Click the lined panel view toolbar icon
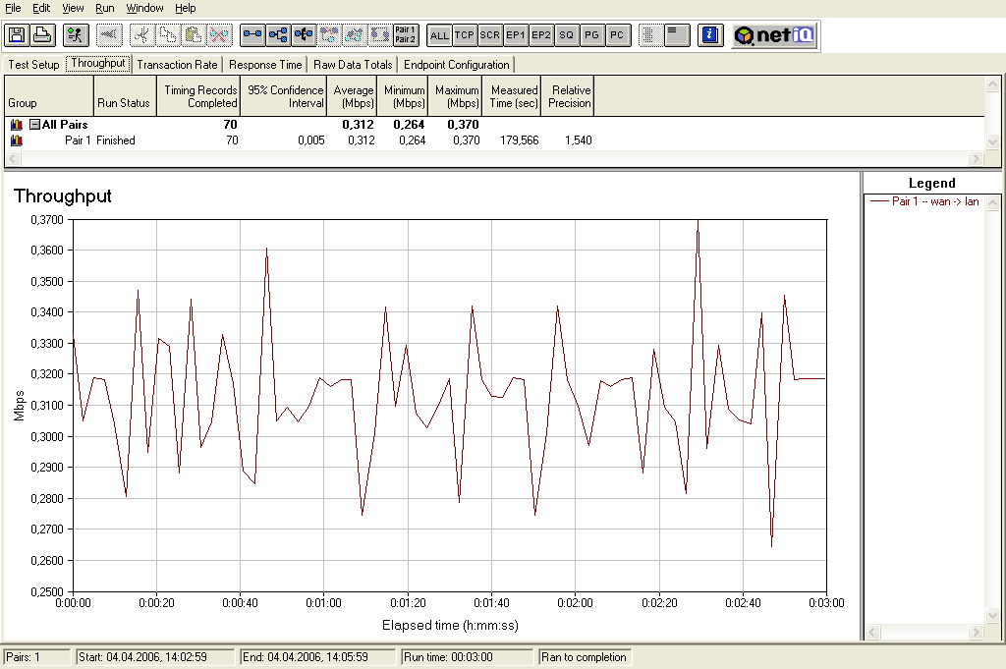This screenshot has height=669, width=1006. pos(676,35)
